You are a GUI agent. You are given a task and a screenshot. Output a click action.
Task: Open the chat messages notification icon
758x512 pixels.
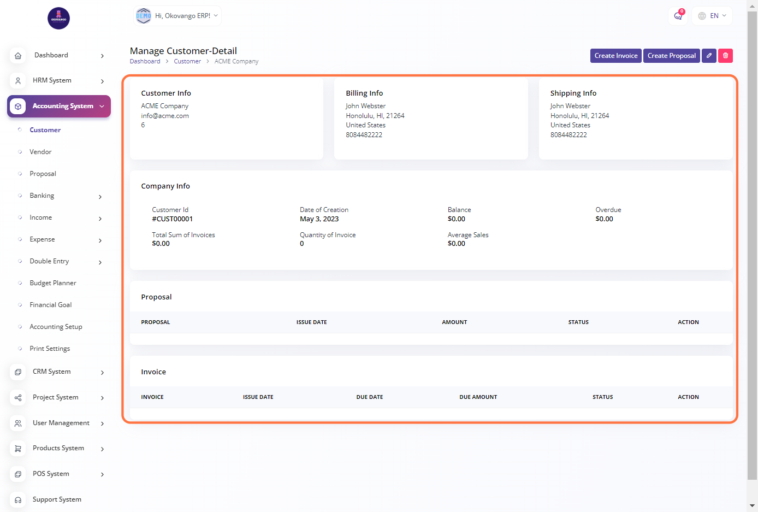[678, 16]
